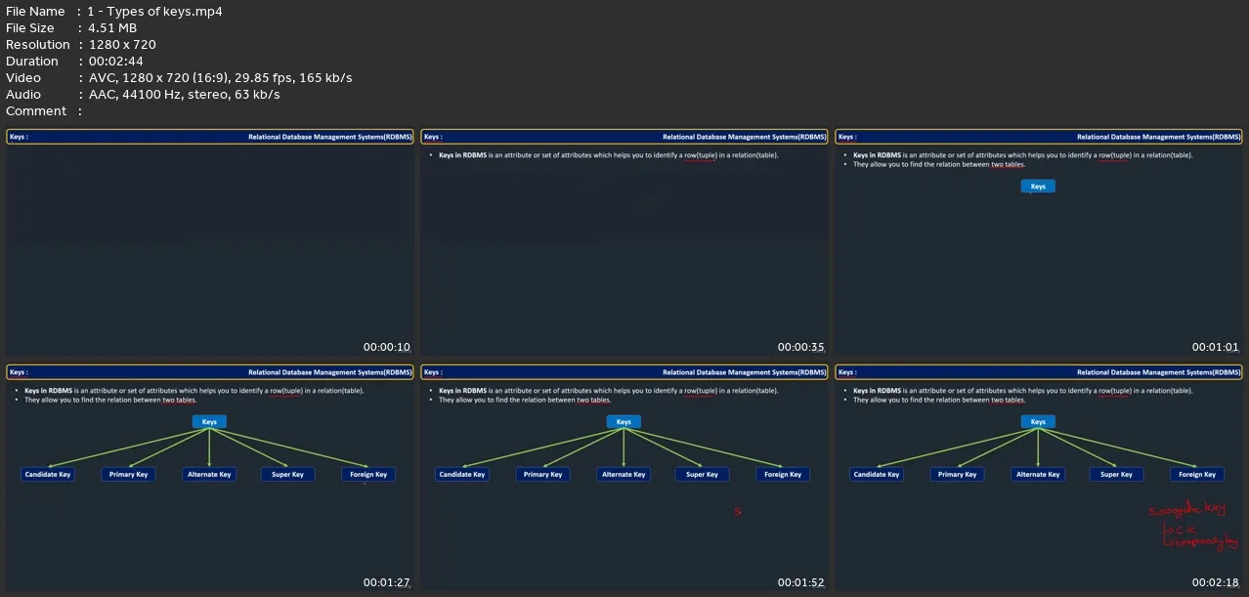The width and height of the screenshot is (1249, 597).
Task: Click the handwritten 'Surrogate Key' note in the 00:02:18 frame
Action: (1186, 510)
